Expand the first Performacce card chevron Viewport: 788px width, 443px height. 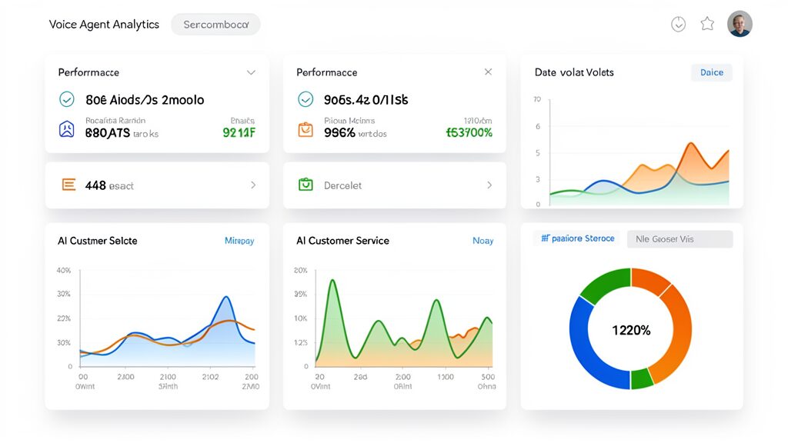(251, 72)
